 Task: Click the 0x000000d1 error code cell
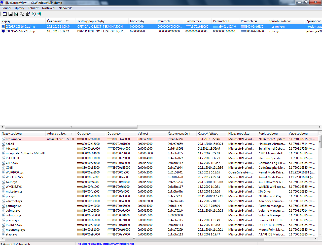pyautogui.click(x=137, y=31)
